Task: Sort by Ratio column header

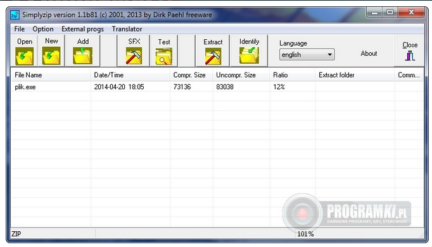Action: click(292, 75)
